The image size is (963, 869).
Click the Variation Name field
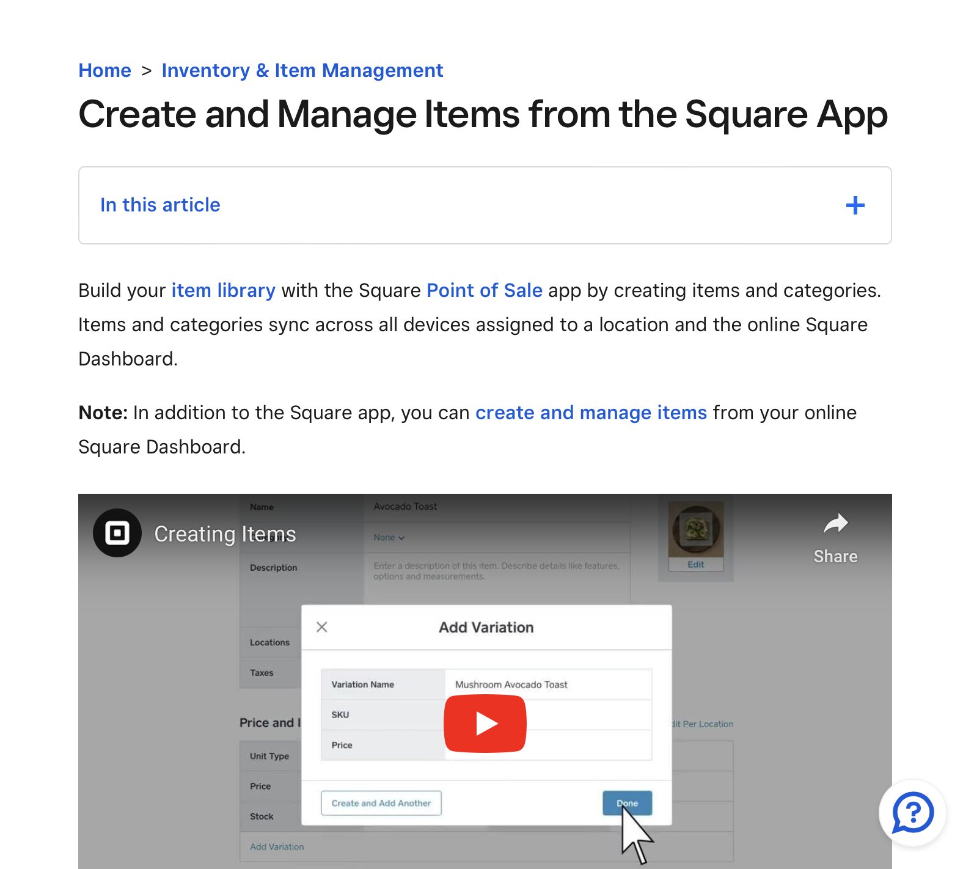(x=548, y=684)
